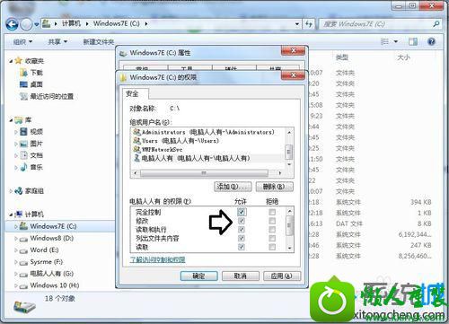Click 取消 in the permissions dialog
Image resolution: width=449 pixels, height=324 pixels.
point(241,276)
